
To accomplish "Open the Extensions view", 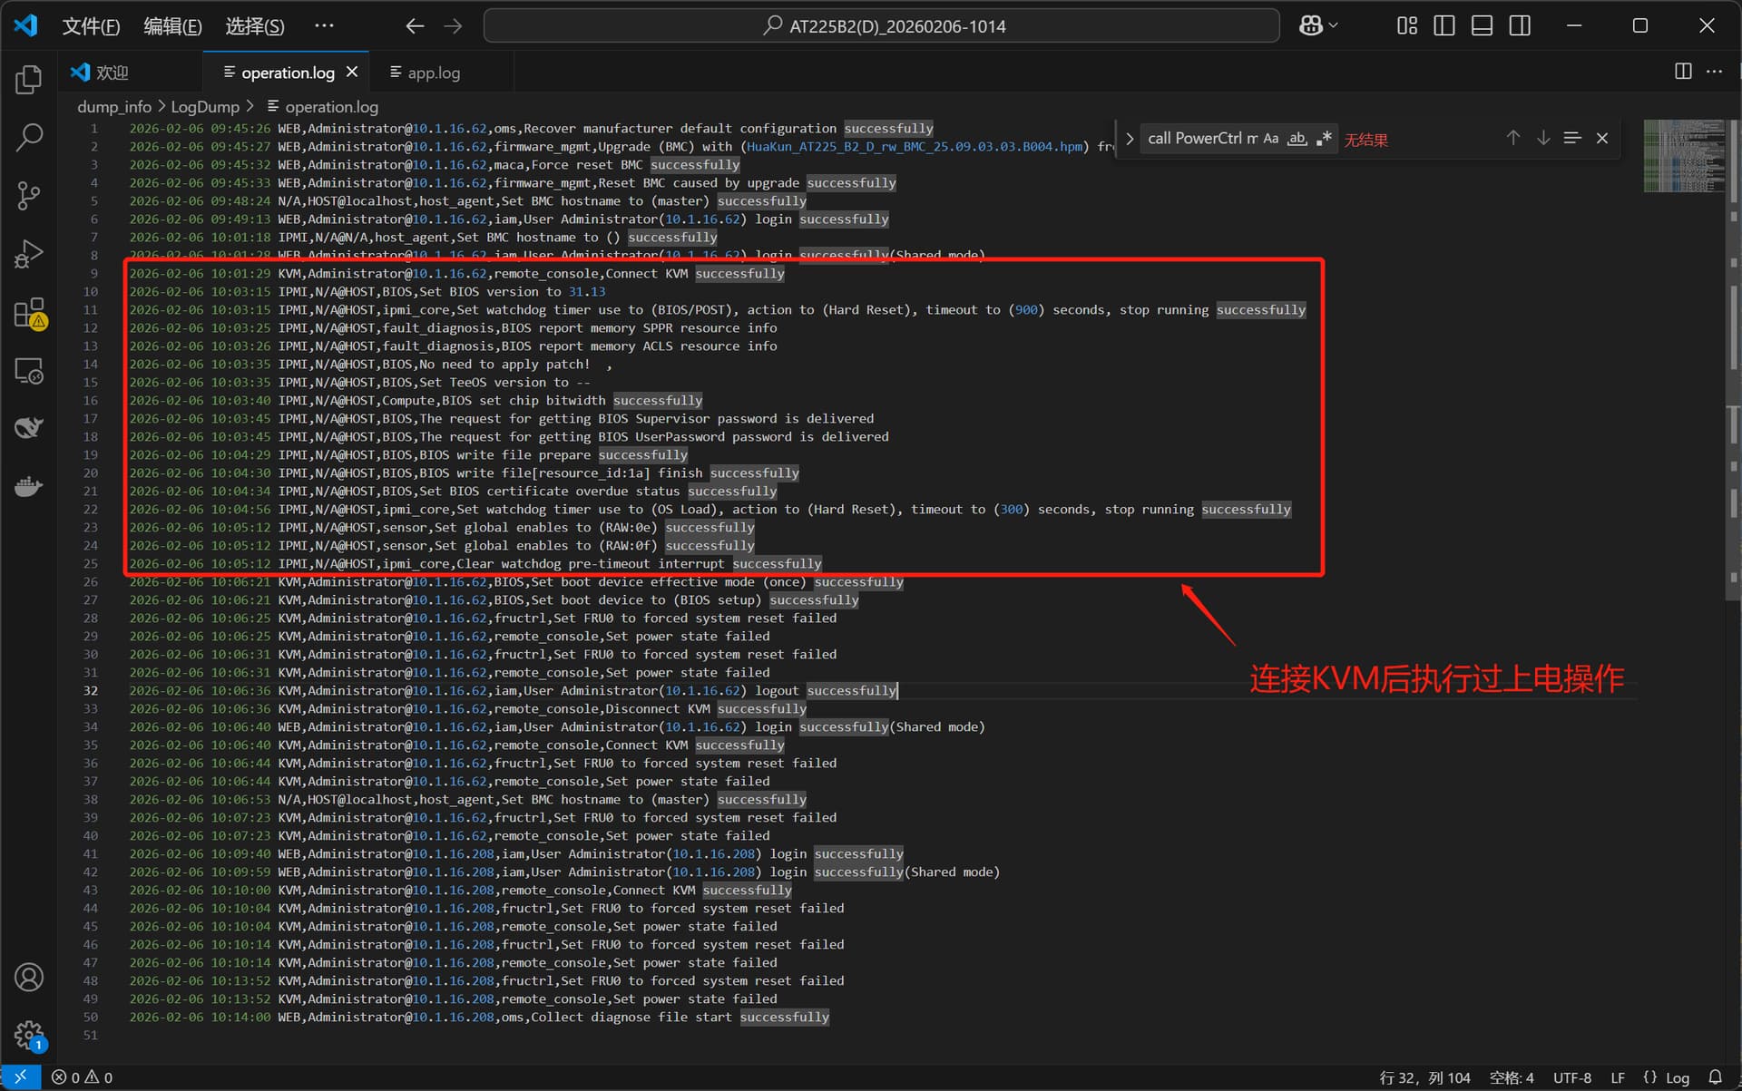I will 29,313.
